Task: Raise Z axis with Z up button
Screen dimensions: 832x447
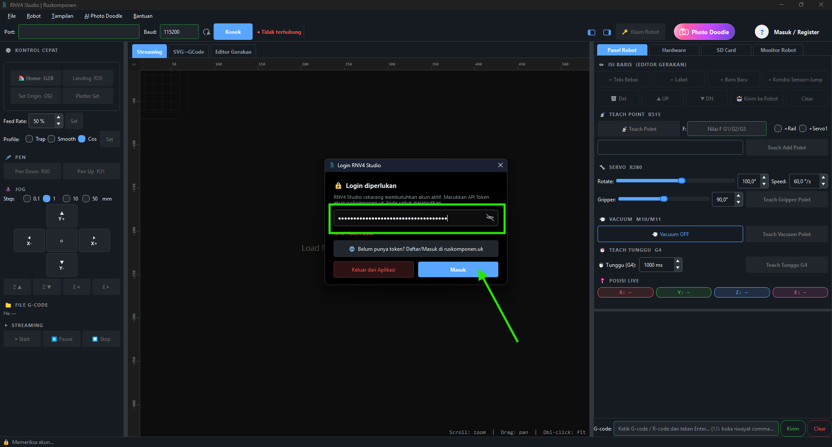Action: (17, 287)
